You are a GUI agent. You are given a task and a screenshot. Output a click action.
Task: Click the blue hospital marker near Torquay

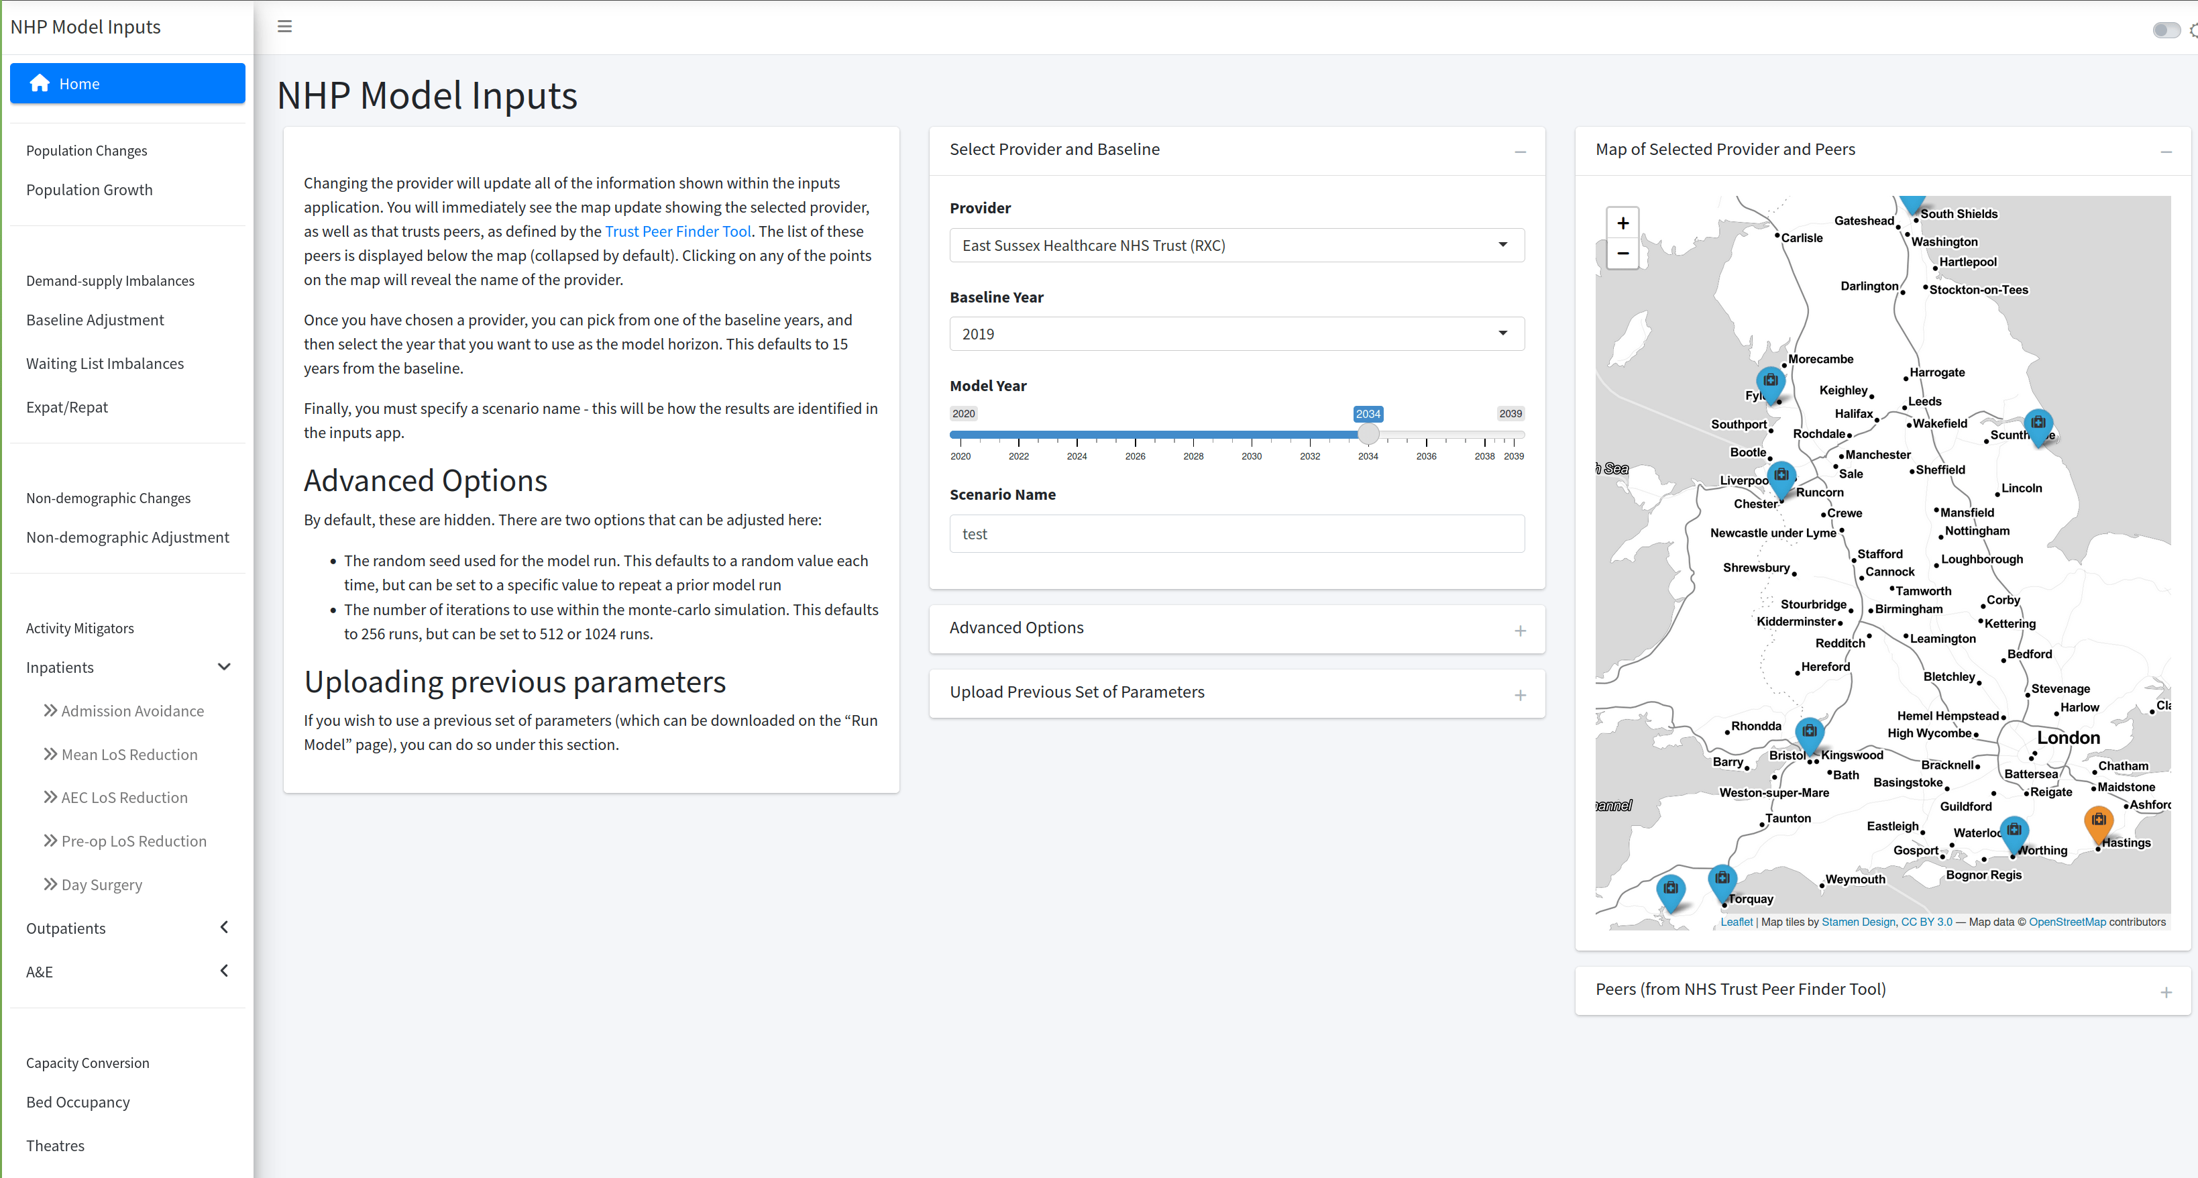[1722, 879]
